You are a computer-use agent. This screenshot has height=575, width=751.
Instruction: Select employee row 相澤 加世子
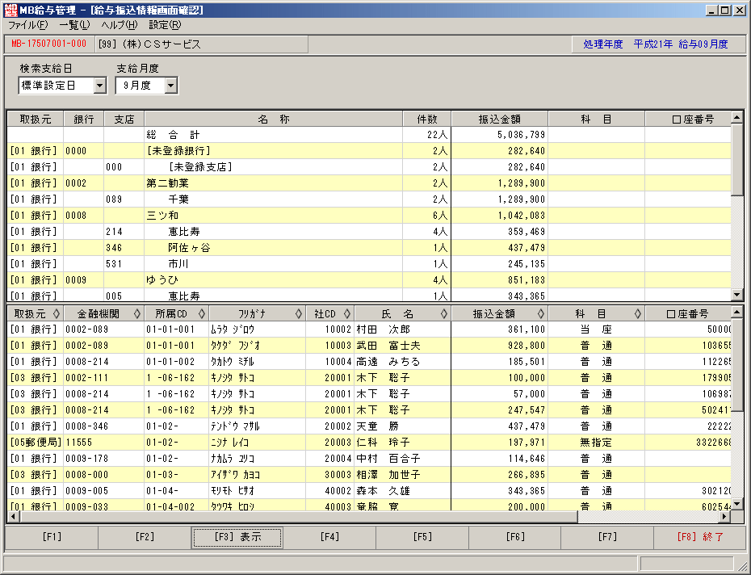pyautogui.click(x=369, y=475)
